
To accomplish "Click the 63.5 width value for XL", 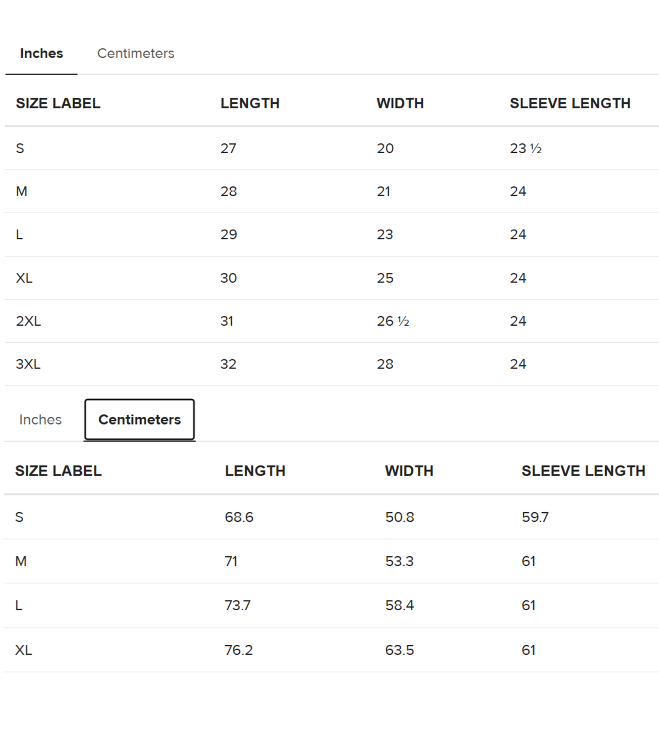I will (x=399, y=650).
